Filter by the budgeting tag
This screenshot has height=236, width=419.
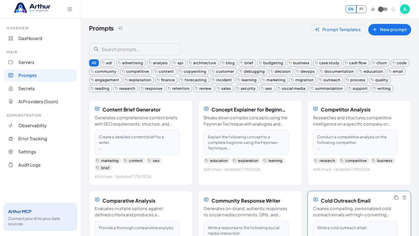(x=271, y=63)
